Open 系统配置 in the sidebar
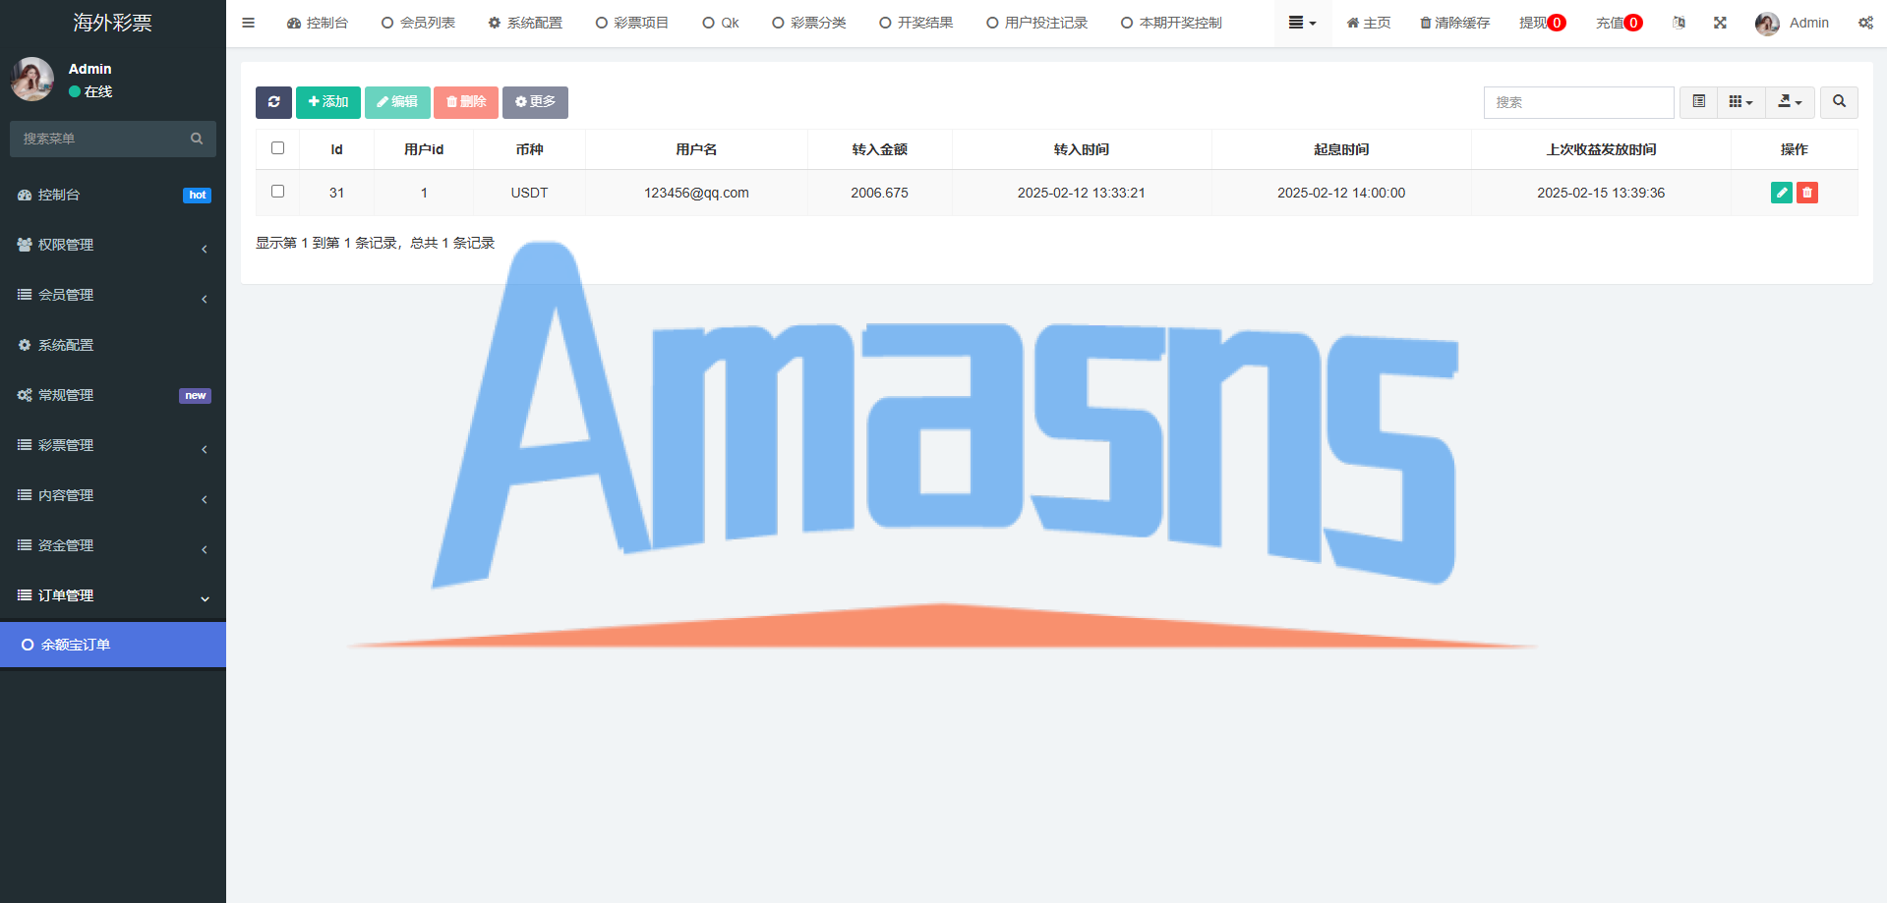The height and width of the screenshot is (903, 1887). coord(113,345)
